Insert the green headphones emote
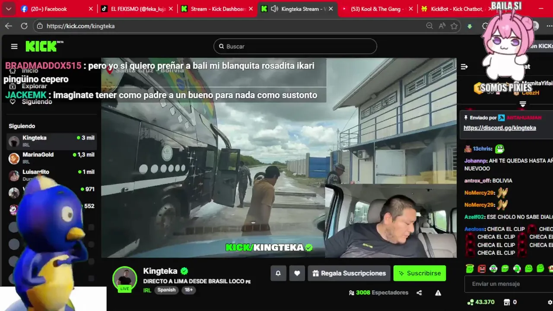This screenshot has height=311, width=553. click(x=517, y=269)
